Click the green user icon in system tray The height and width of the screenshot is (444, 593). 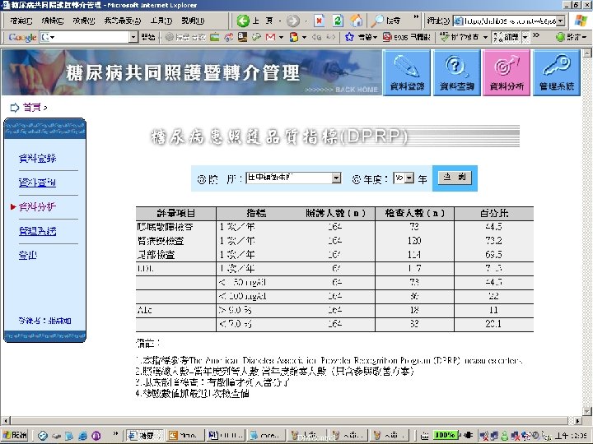(505, 436)
